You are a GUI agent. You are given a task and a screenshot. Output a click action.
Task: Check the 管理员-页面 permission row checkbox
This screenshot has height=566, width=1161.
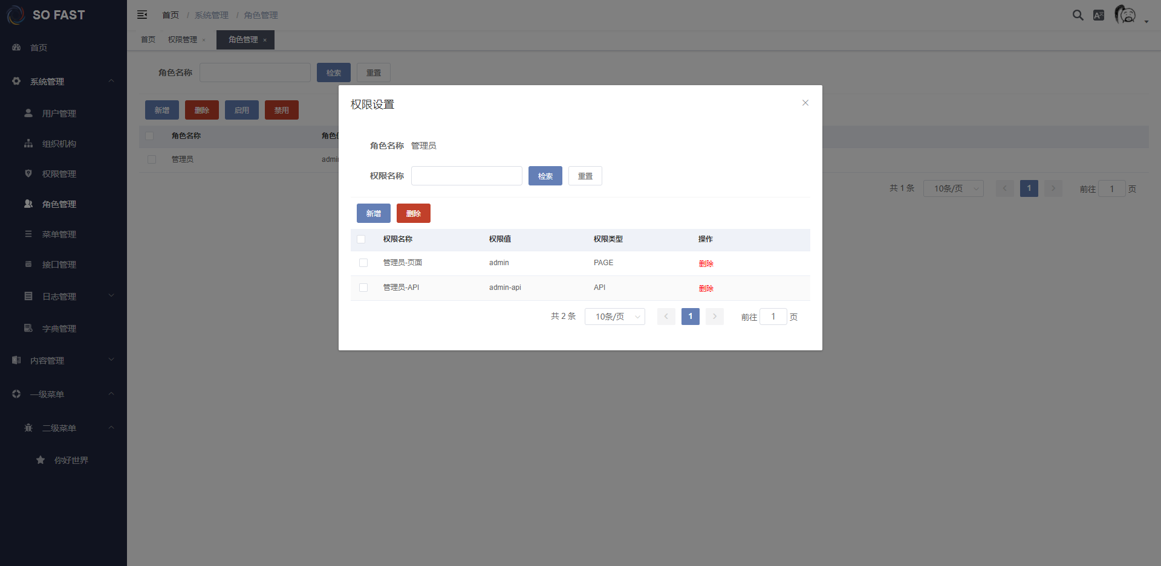click(363, 263)
